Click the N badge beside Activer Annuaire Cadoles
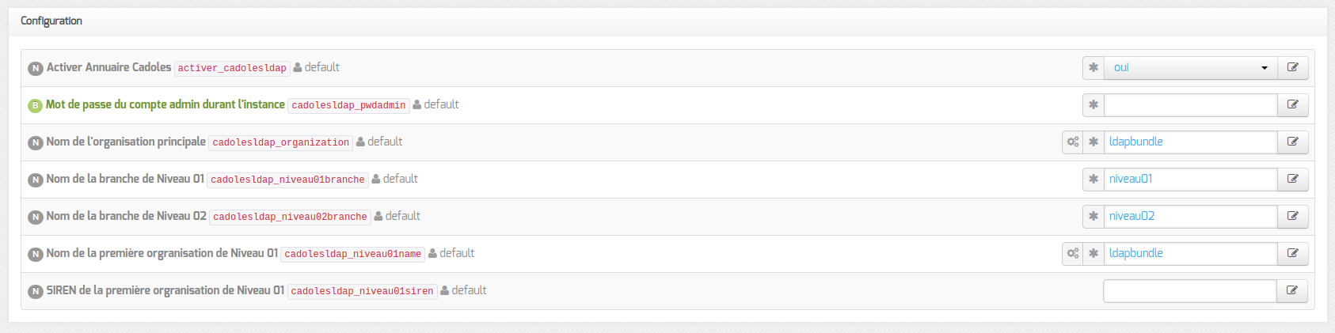 pos(36,69)
